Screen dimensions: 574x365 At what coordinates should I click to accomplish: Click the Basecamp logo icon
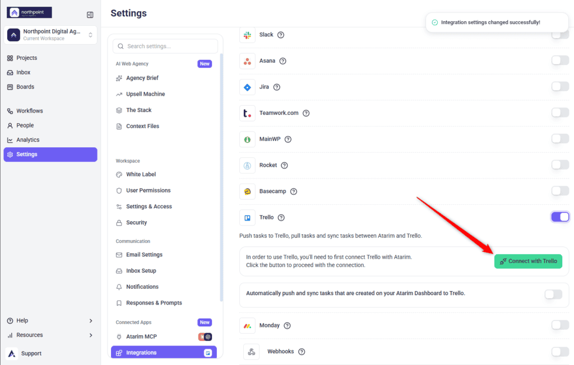[247, 191]
